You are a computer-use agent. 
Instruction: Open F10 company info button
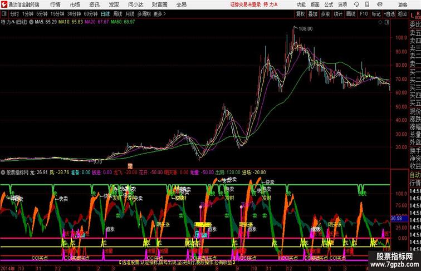364,14
